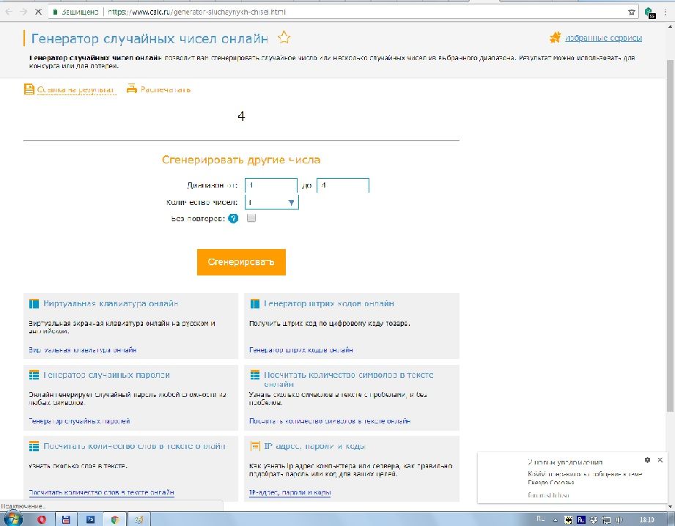Viewport: 675px width, 526px height.
Task: Open Избранные сервисы link
Action: [x=602, y=38]
